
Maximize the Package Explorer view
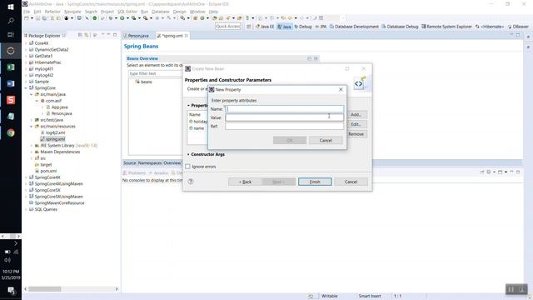pyautogui.click(x=115, y=35)
